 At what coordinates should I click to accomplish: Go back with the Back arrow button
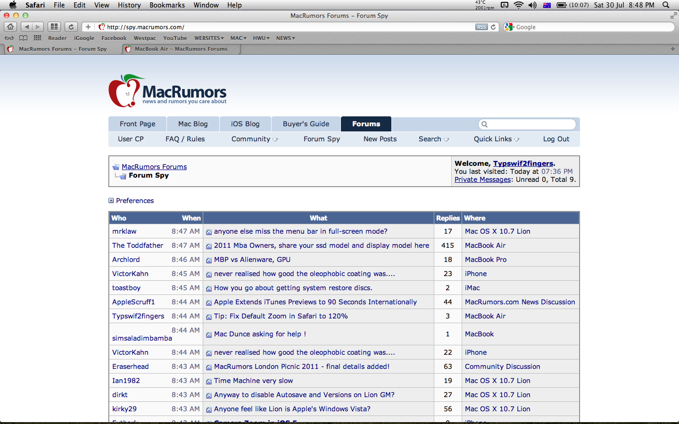pyautogui.click(x=26, y=27)
